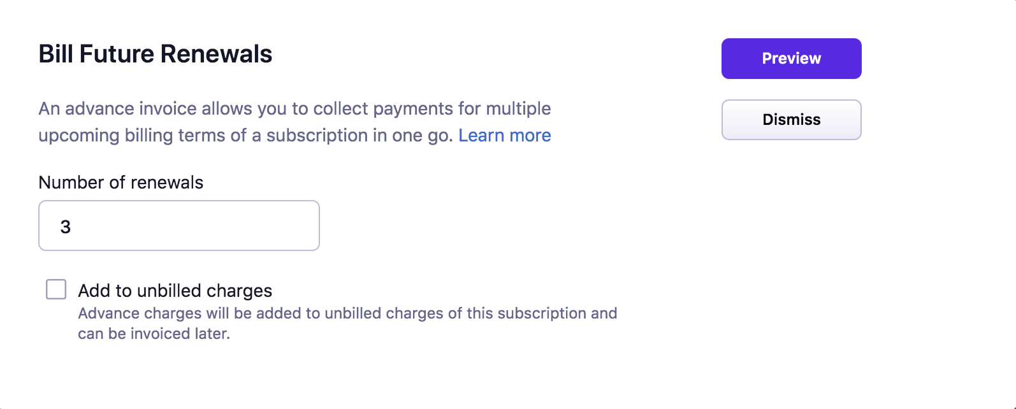Click the 'Add to unbilled charges' label text

(x=175, y=291)
